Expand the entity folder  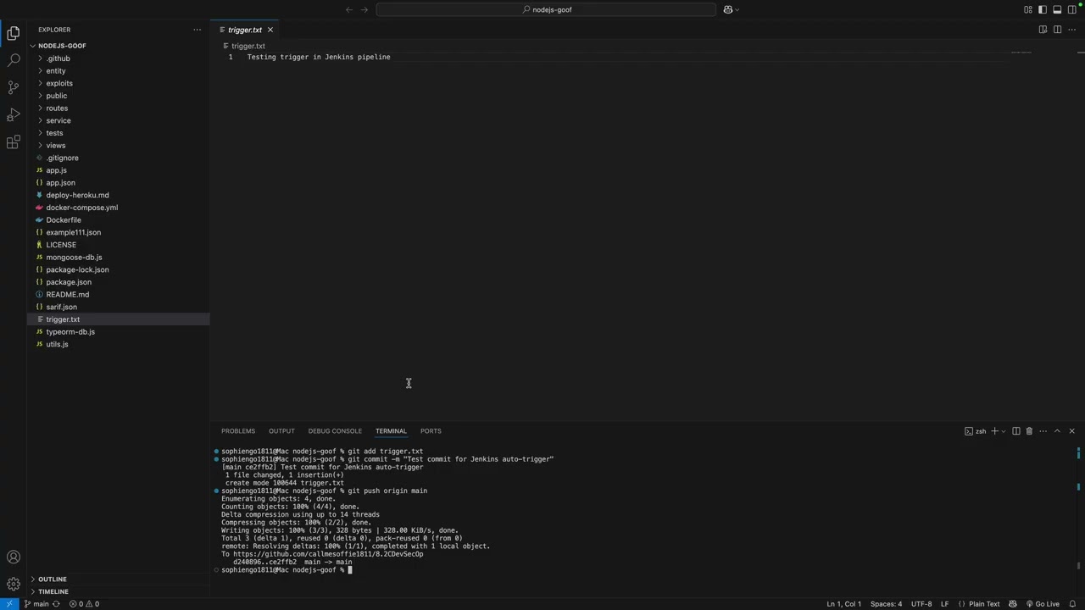[x=56, y=71]
